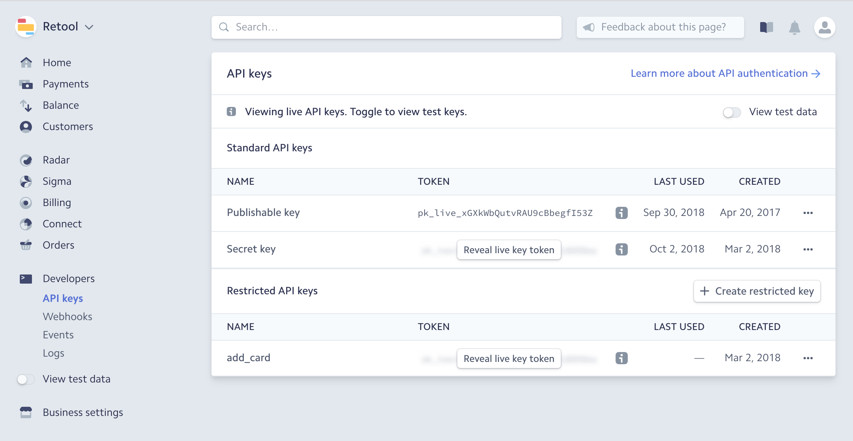Click the Sigma icon in sidebar
This screenshot has height=441, width=853.
tap(26, 181)
